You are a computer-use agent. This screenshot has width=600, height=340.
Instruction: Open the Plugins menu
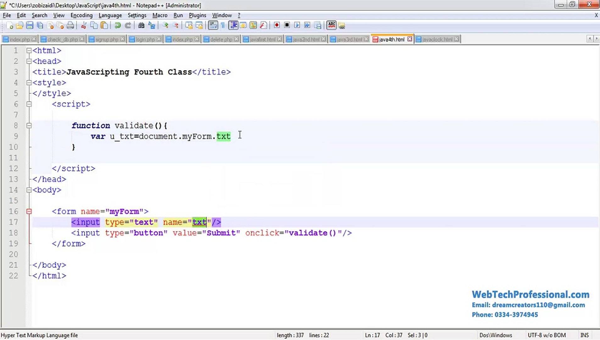(x=197, y=15)
